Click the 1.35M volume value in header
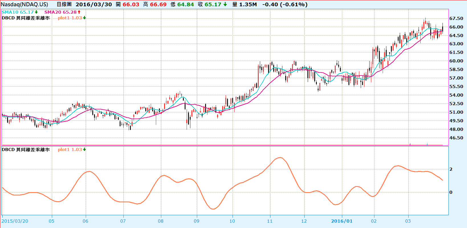 coord(248,4)
